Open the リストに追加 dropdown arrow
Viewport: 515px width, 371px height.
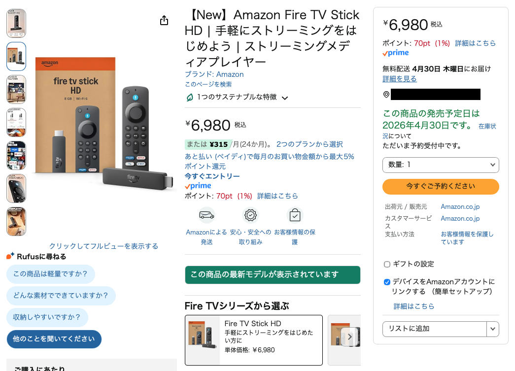coord(493,329)
